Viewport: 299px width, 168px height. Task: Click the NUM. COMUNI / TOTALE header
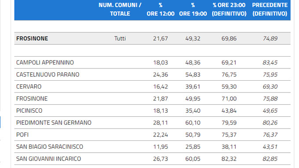pyautogui.click(x=120, y=9)
